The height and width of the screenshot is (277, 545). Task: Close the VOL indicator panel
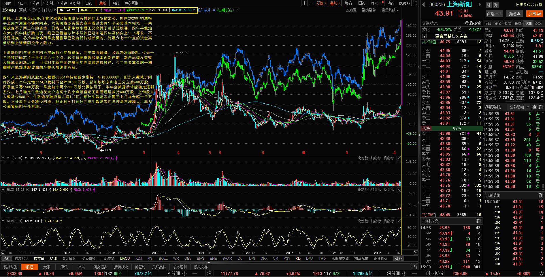[399, 158]
